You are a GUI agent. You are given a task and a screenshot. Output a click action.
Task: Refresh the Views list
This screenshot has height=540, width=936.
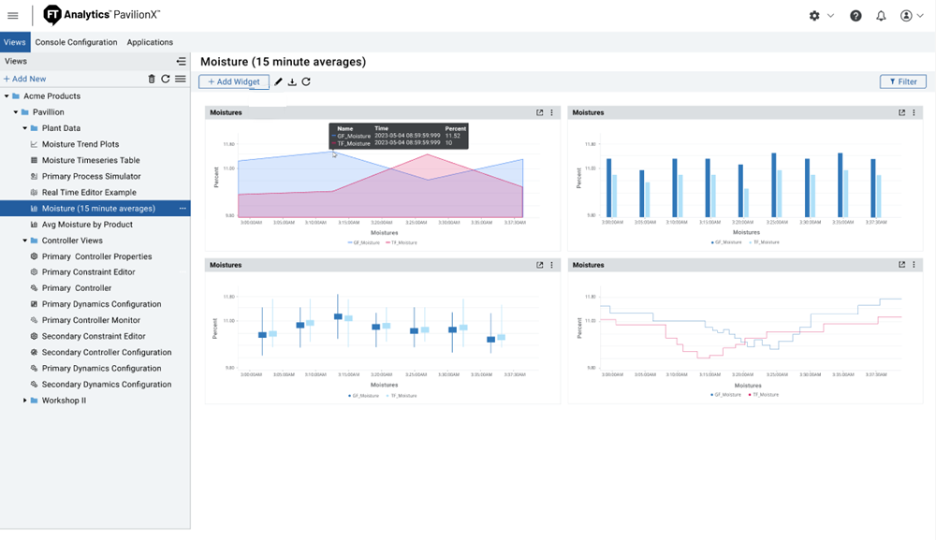point(166,79)
